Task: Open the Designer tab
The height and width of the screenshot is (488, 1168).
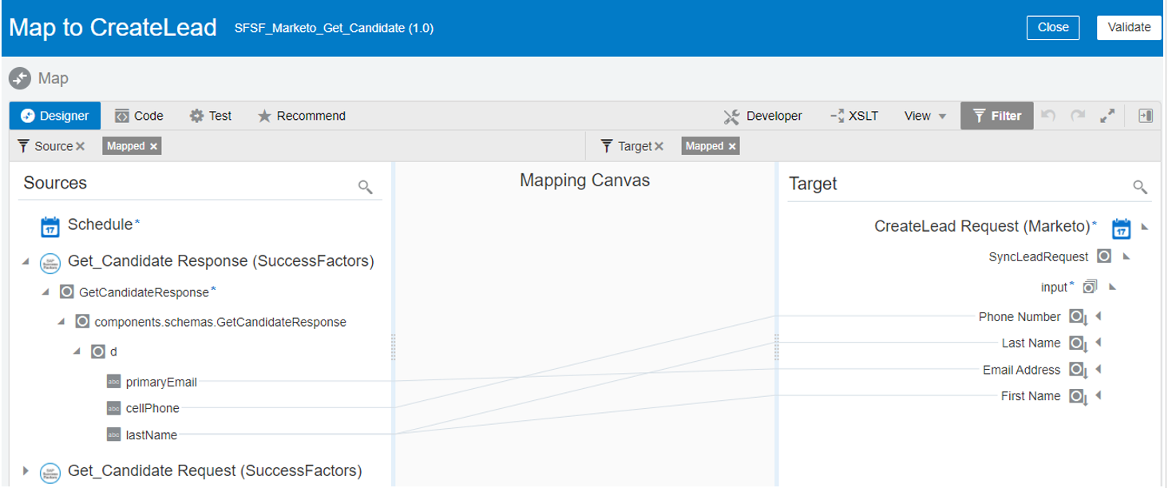Action: click(55, 116)
